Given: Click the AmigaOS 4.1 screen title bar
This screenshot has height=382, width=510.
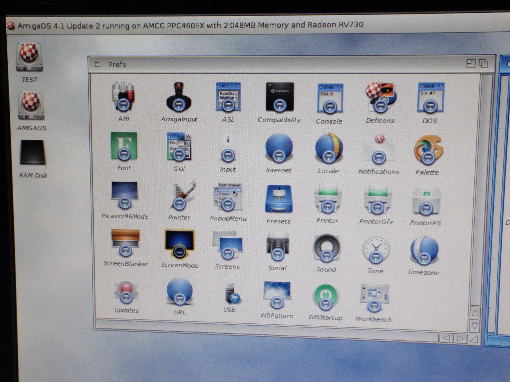Looking at the screenshot, I should click(258, 25).
